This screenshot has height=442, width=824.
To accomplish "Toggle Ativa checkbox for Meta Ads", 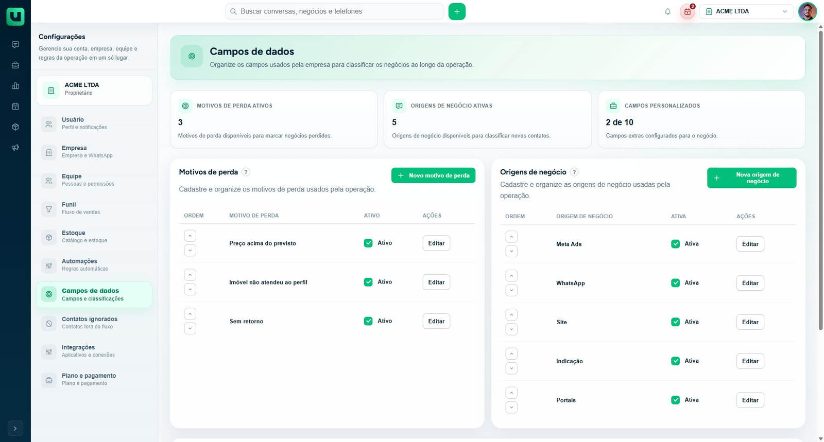I will (676, 244).
